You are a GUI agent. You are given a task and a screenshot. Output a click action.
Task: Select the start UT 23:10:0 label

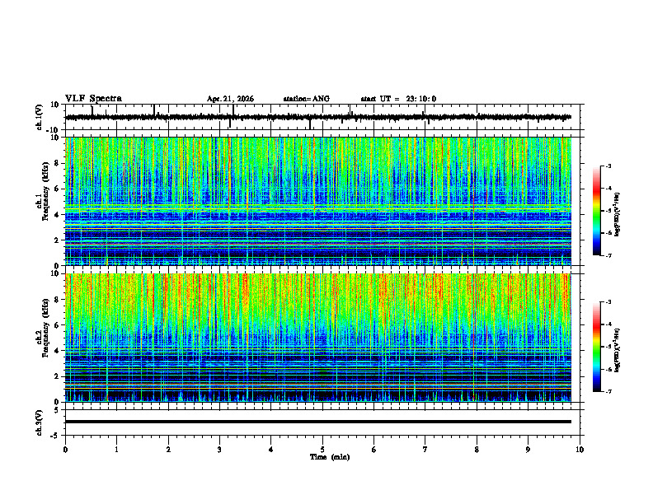[x=398, y=99]
